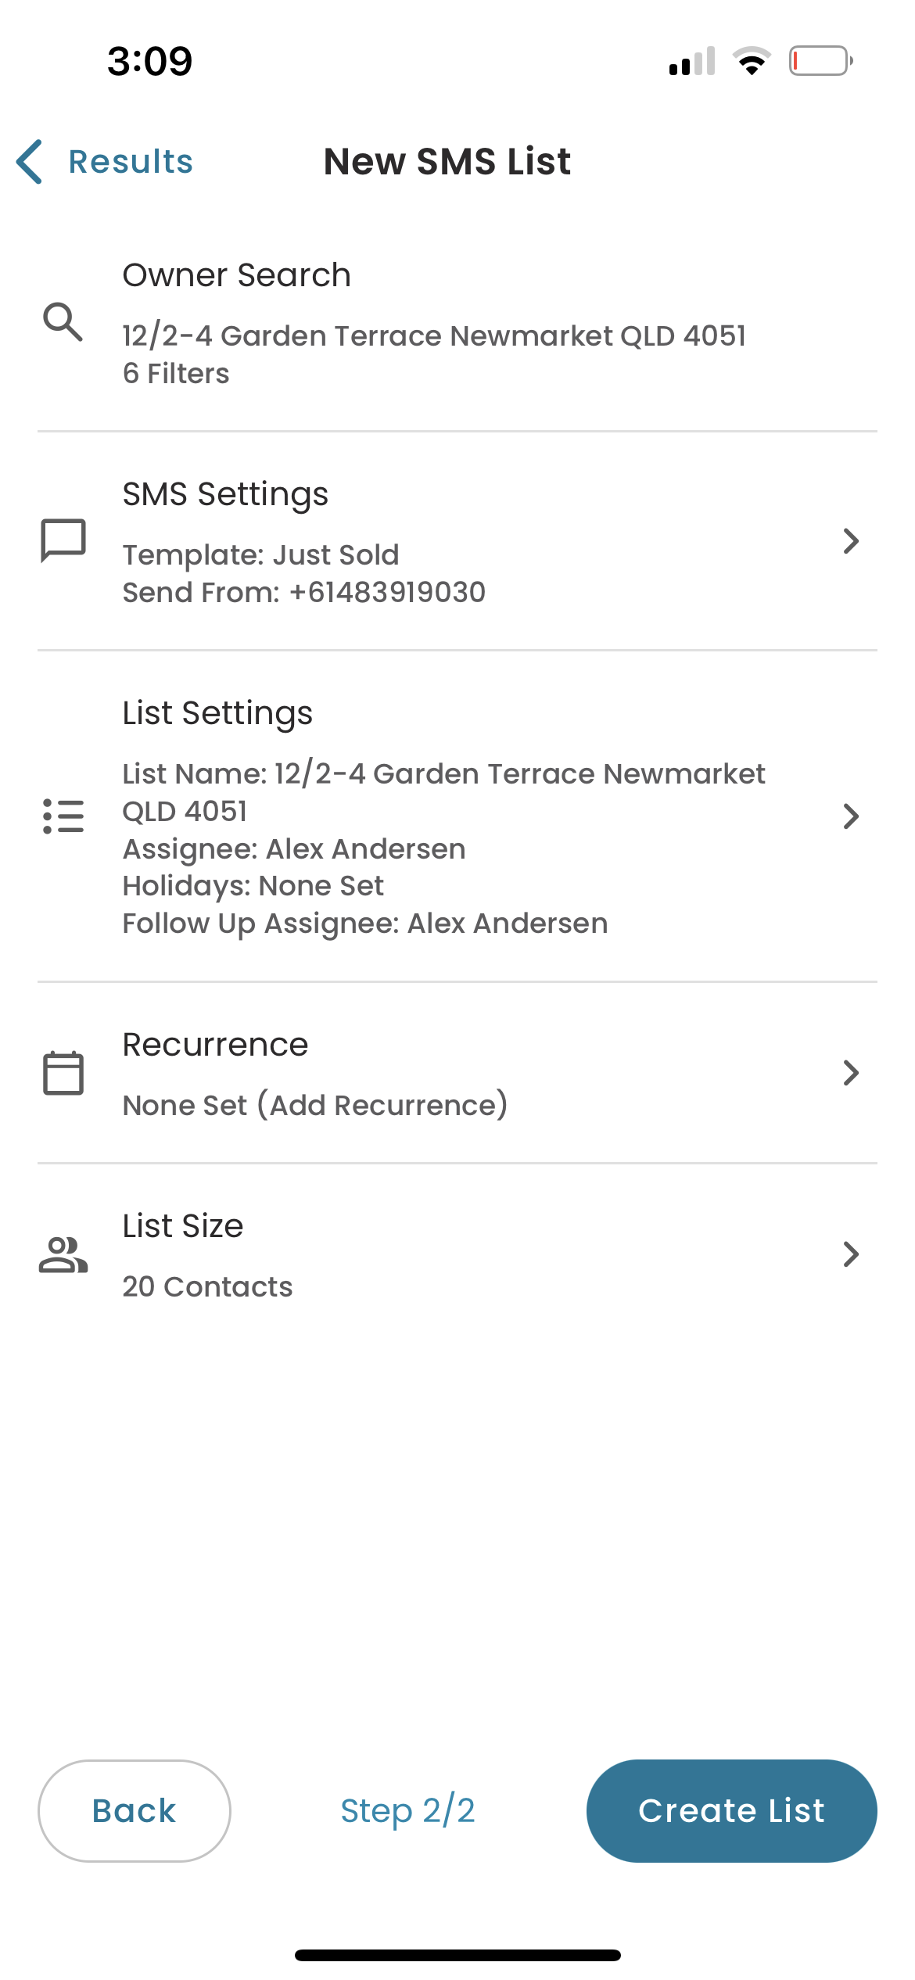Viewport: 915px width, 1980px height.
Task: Tap the back chevron arrow icon
Action: (30, 162)
